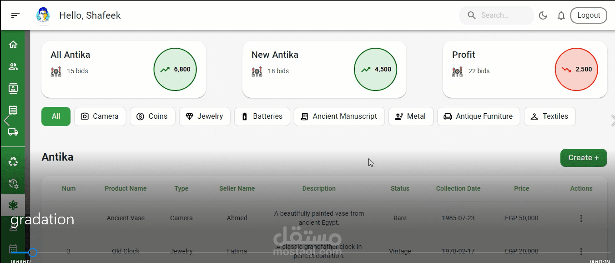Open the notifications bell
Screen dimensions: 615x263
tap(561, 15)
